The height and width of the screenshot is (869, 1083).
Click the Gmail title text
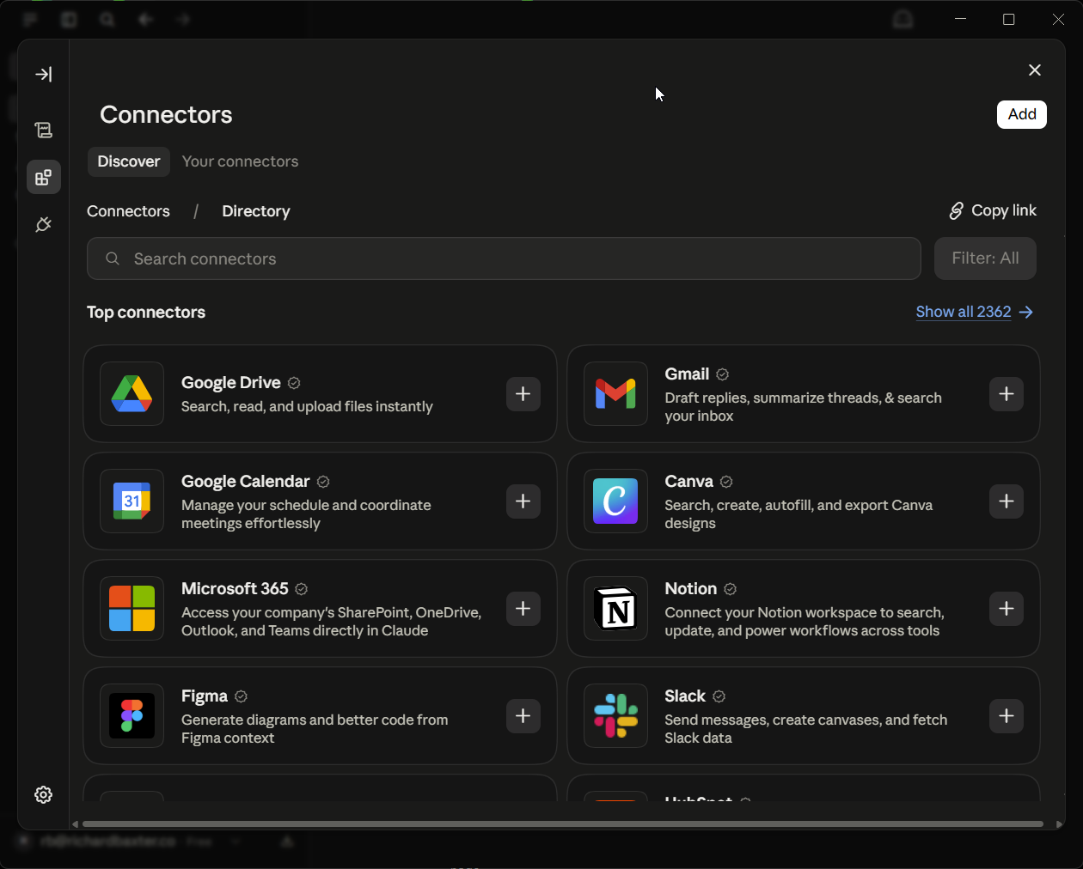coord(687,374)
